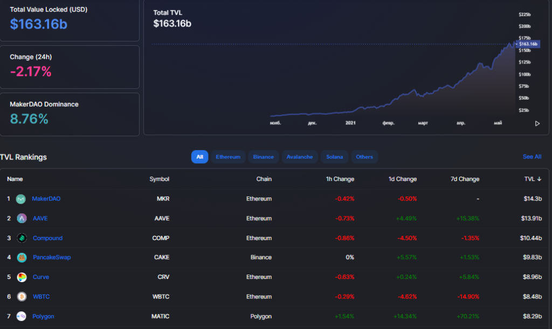This screenshot has height=329, width=552.
Task: Open the Curve protocol page
Action: pos(41,277)
